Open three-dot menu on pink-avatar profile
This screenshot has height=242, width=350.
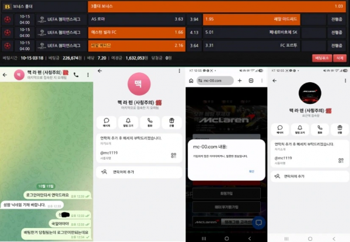pyautogui.click(x=179, y=71)
